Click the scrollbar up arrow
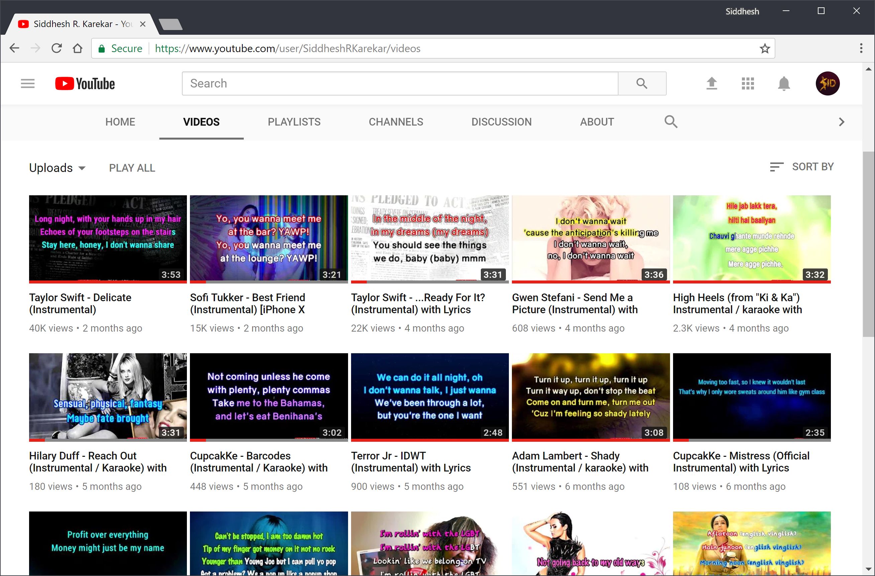Screen dimensions: 875x576 868,69
